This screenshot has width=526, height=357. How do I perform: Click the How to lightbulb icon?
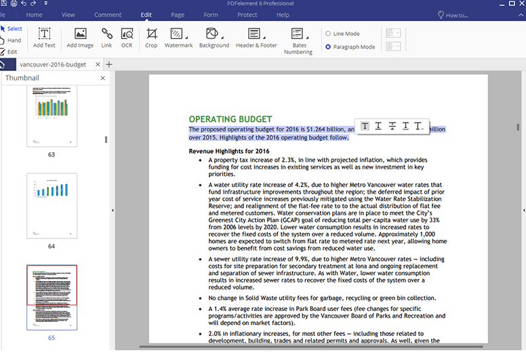pos(441,15)
